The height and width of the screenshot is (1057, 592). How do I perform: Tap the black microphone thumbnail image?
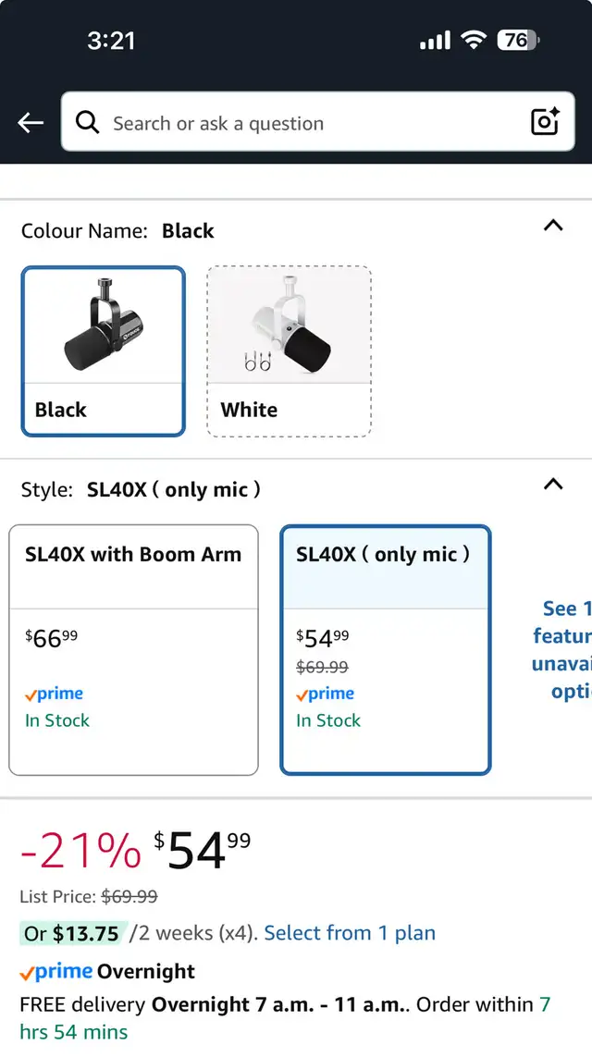point(104,325)
